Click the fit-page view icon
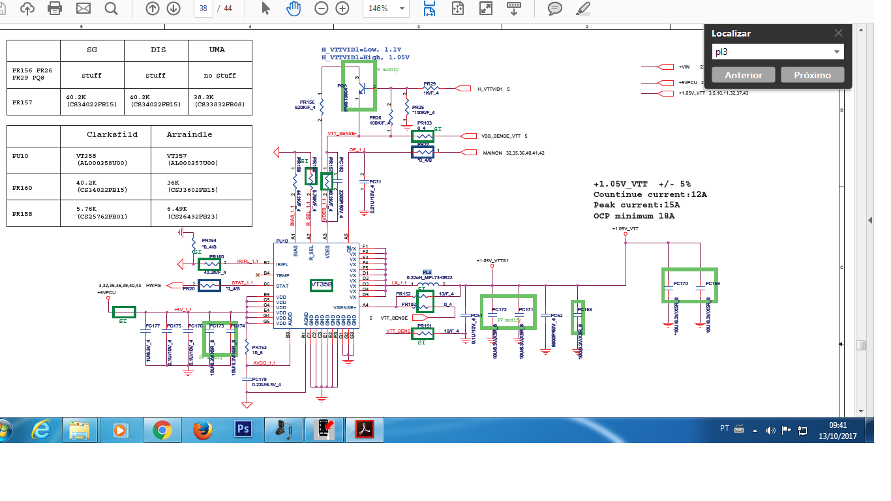Screen dimensions: 891x501 (x=458, y=8)
